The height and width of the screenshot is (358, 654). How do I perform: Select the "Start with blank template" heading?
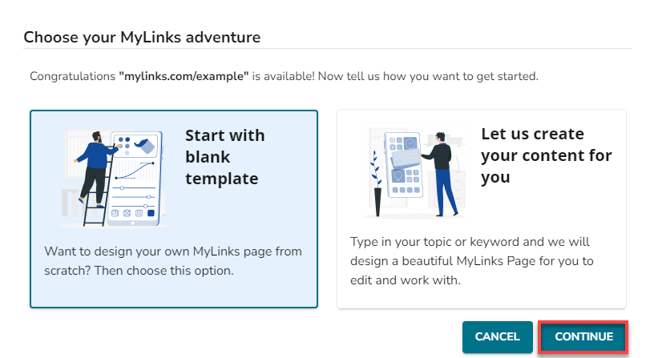pyautogui.click(x=224, y=156)
